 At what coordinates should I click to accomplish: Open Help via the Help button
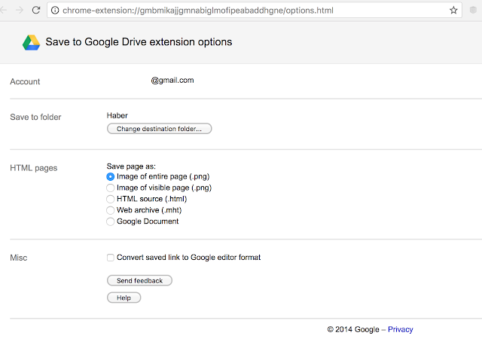(124, 298)
